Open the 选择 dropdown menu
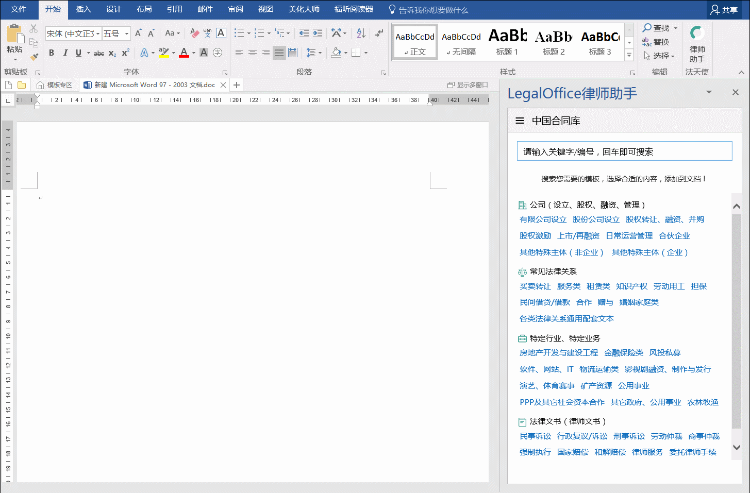Viewport: 750px width, 493px height. 659,56
